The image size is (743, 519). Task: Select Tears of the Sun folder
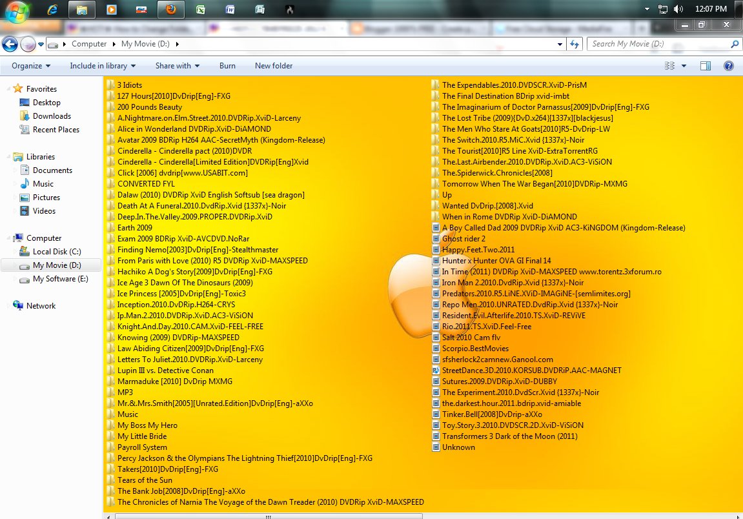[x=145, y=480]
